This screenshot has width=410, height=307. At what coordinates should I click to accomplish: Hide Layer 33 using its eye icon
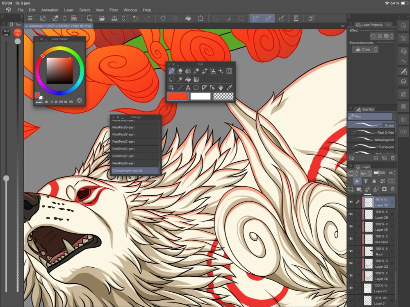(x=351, y=263)
